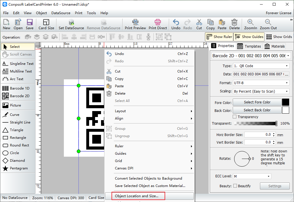Select the Pentagram star tool
This screenshot has width=294, height=202.
point(18,168)
